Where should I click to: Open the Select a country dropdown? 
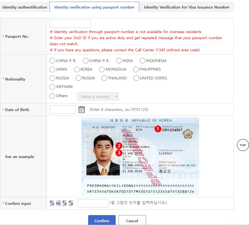point(98,96)
